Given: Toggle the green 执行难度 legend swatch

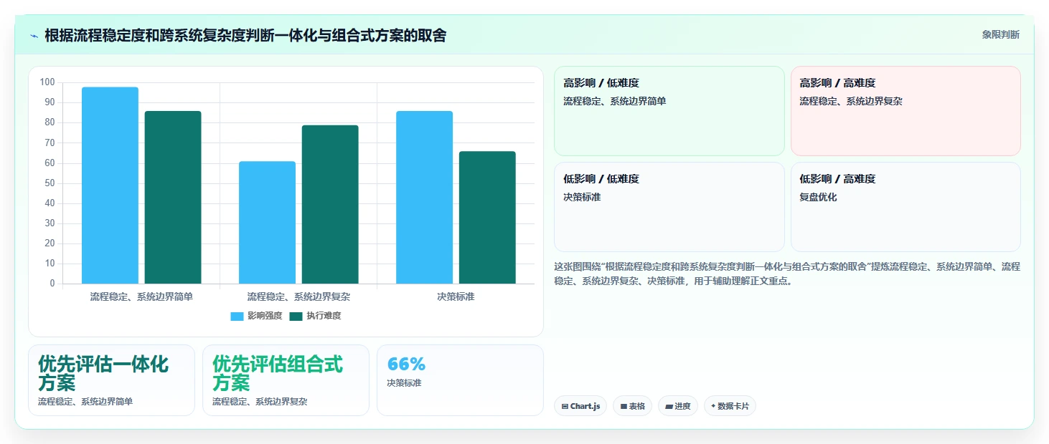Looking at the screenshot, I should (296, 316).
